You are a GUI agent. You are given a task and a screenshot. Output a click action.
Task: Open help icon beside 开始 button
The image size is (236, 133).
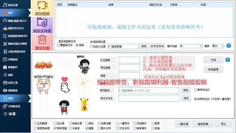pyautogui.click(x=228, y=60)
